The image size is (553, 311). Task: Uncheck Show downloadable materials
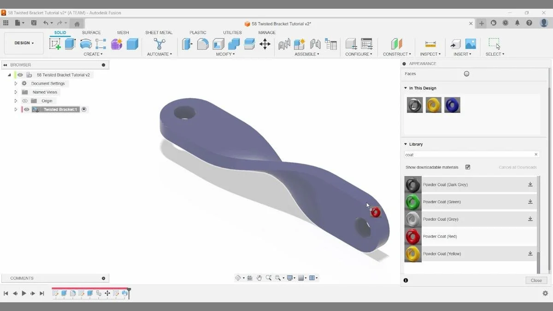click(467, 167)
